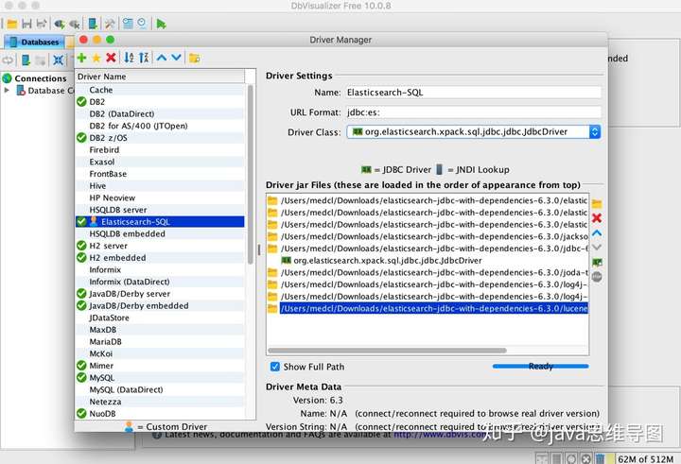Click the disconnect-all icon in main toolbar
This screenshot has width=681, height=464.
point(75,24)
